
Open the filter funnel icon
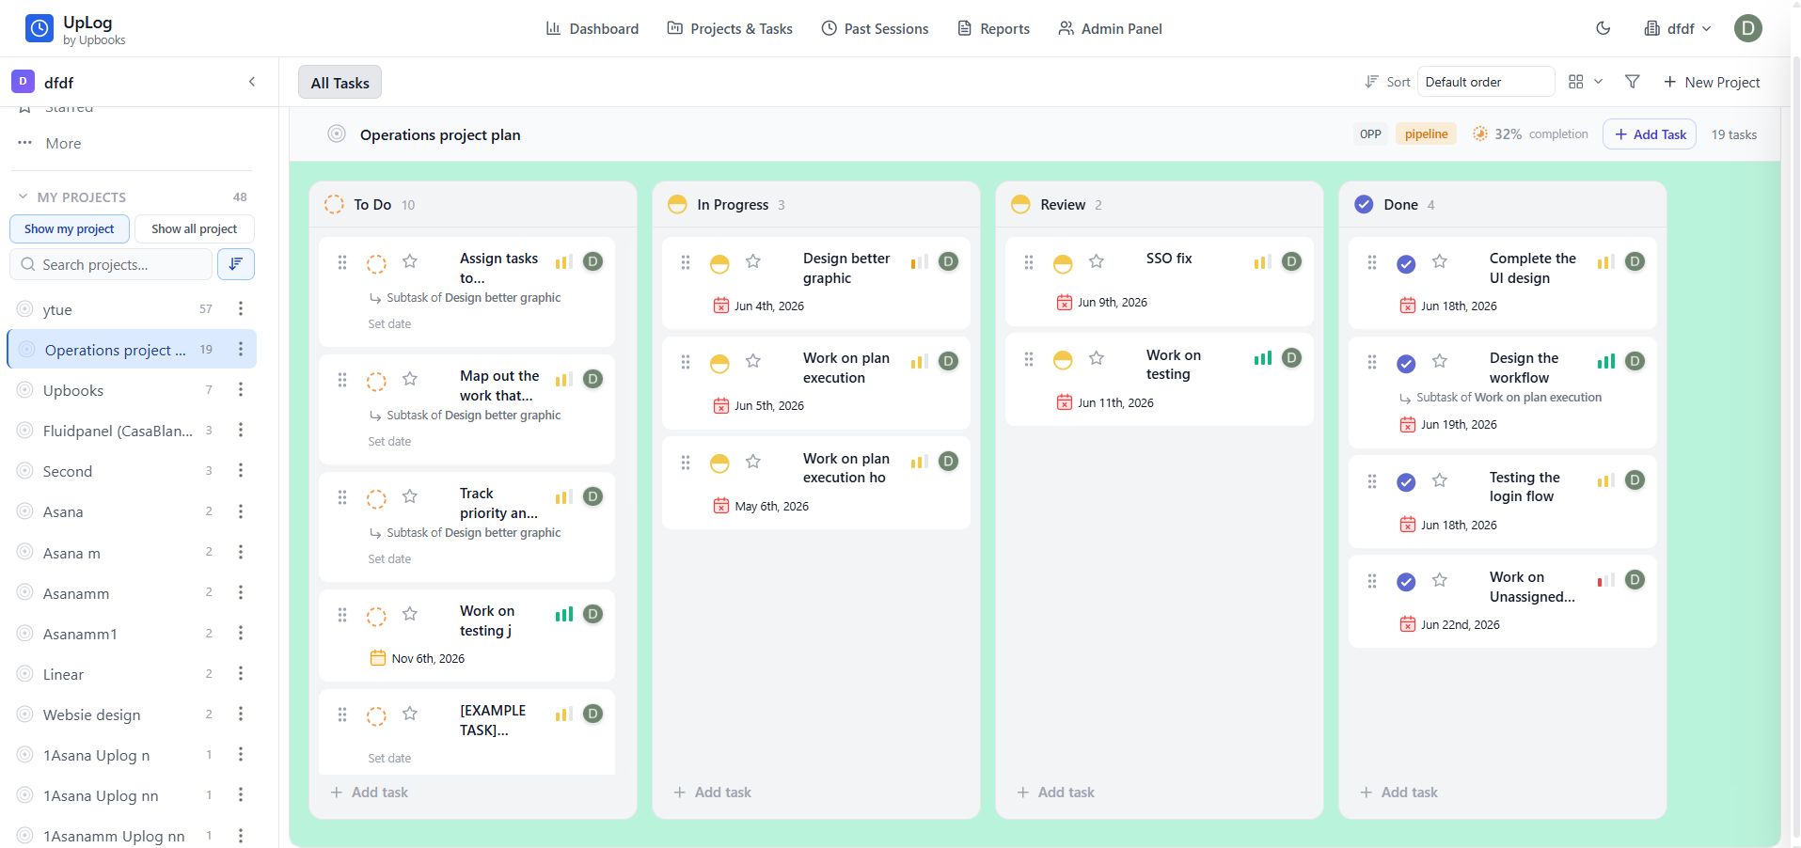pos(1633,82)
